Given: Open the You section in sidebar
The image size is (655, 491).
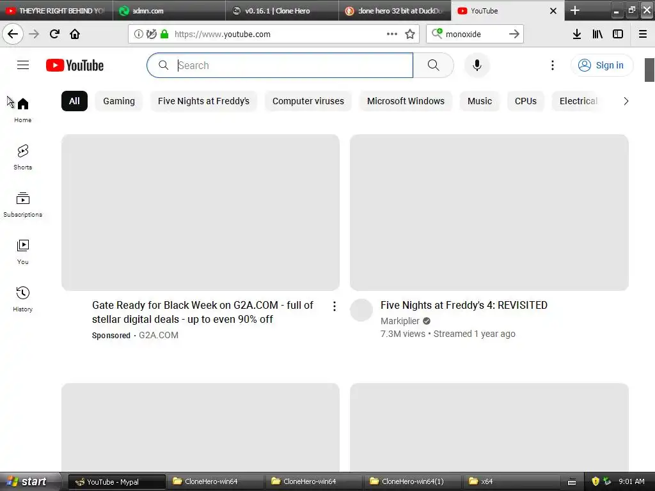Looking at the screenshot, I should (x=23, y=252).
